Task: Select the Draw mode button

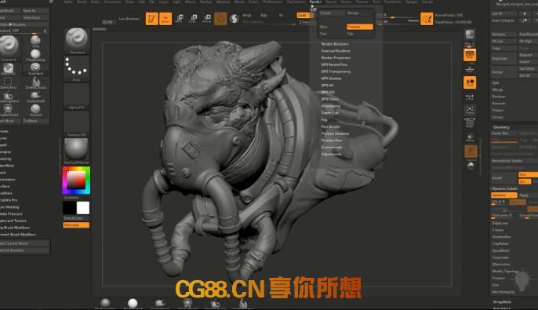Action: click(165, 19)
